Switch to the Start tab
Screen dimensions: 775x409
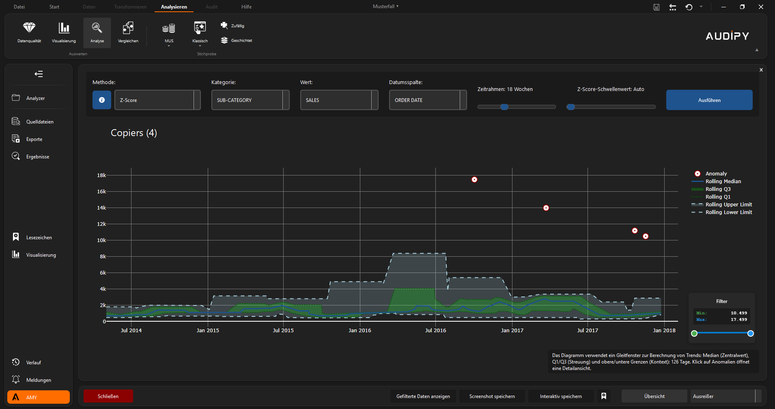coord(54,7)
